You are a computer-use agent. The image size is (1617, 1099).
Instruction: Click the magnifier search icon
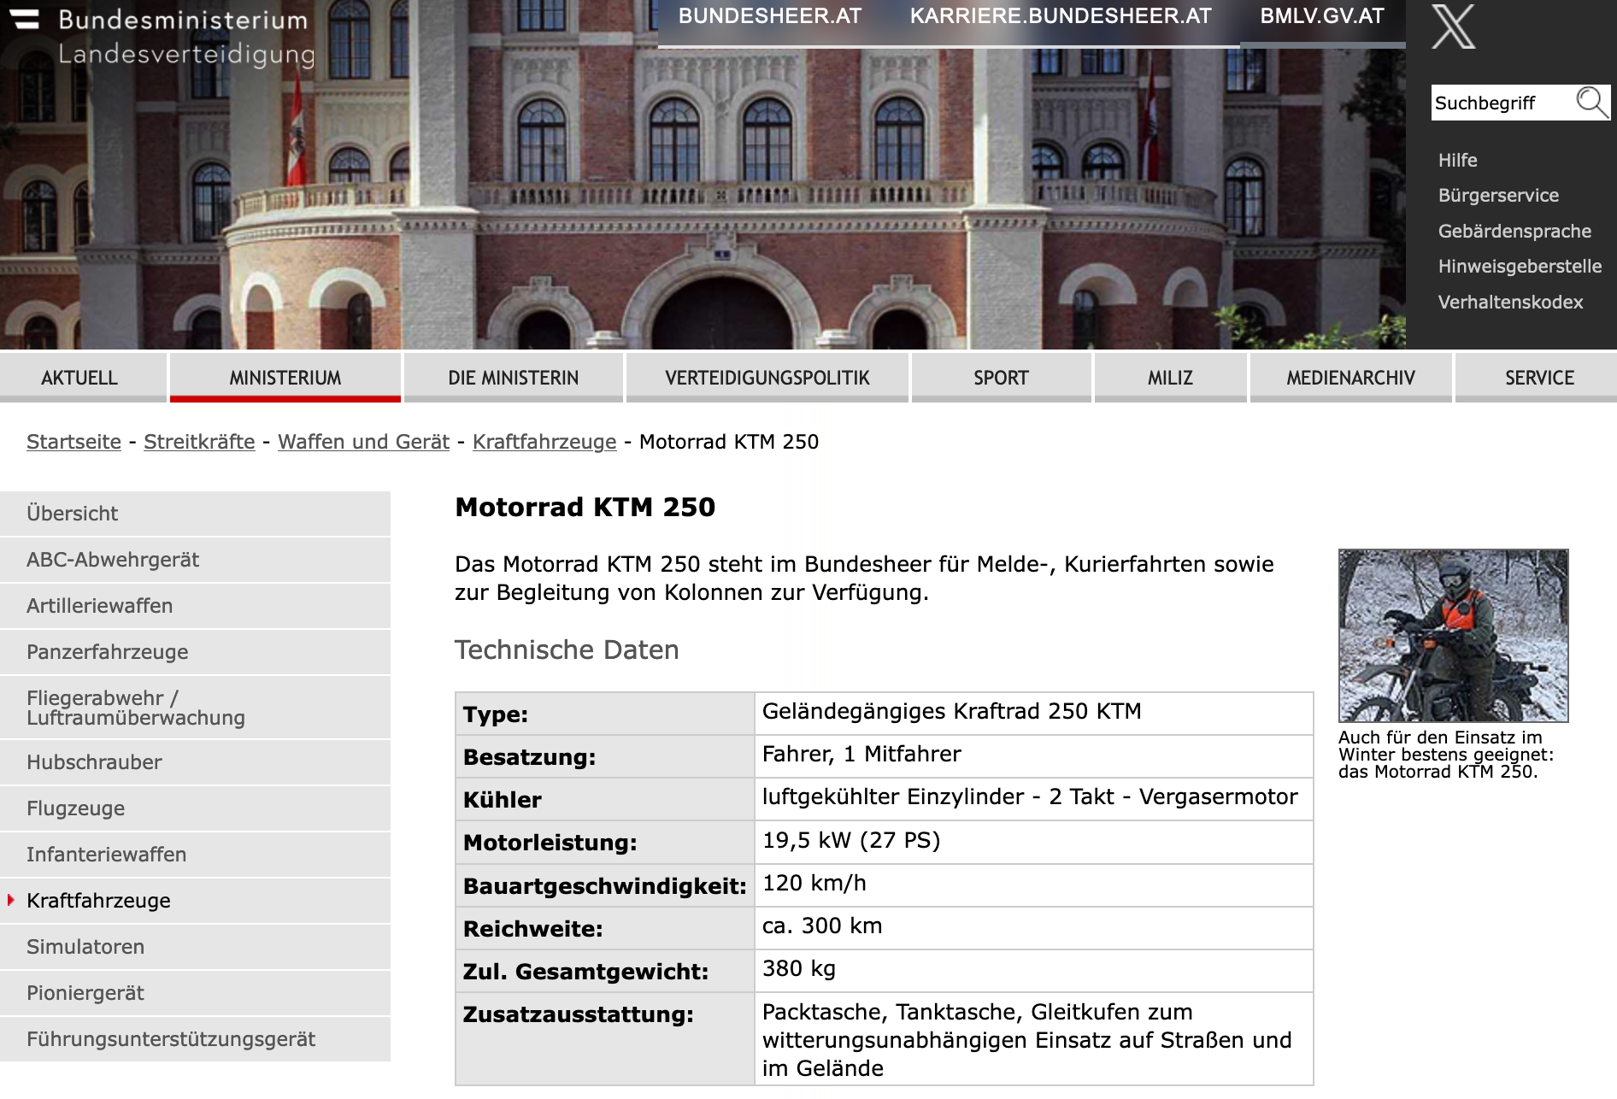1592,102
